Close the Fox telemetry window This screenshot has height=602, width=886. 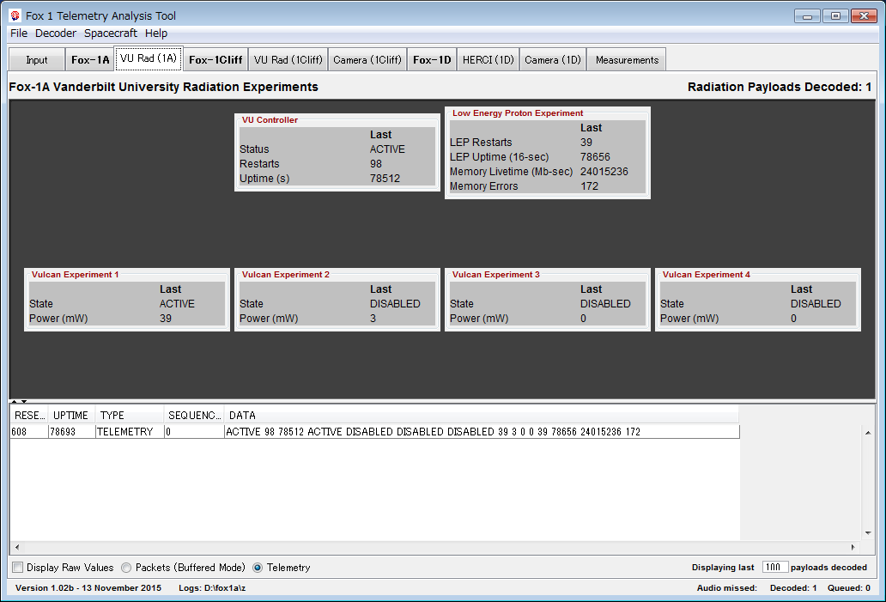point(864,15)
